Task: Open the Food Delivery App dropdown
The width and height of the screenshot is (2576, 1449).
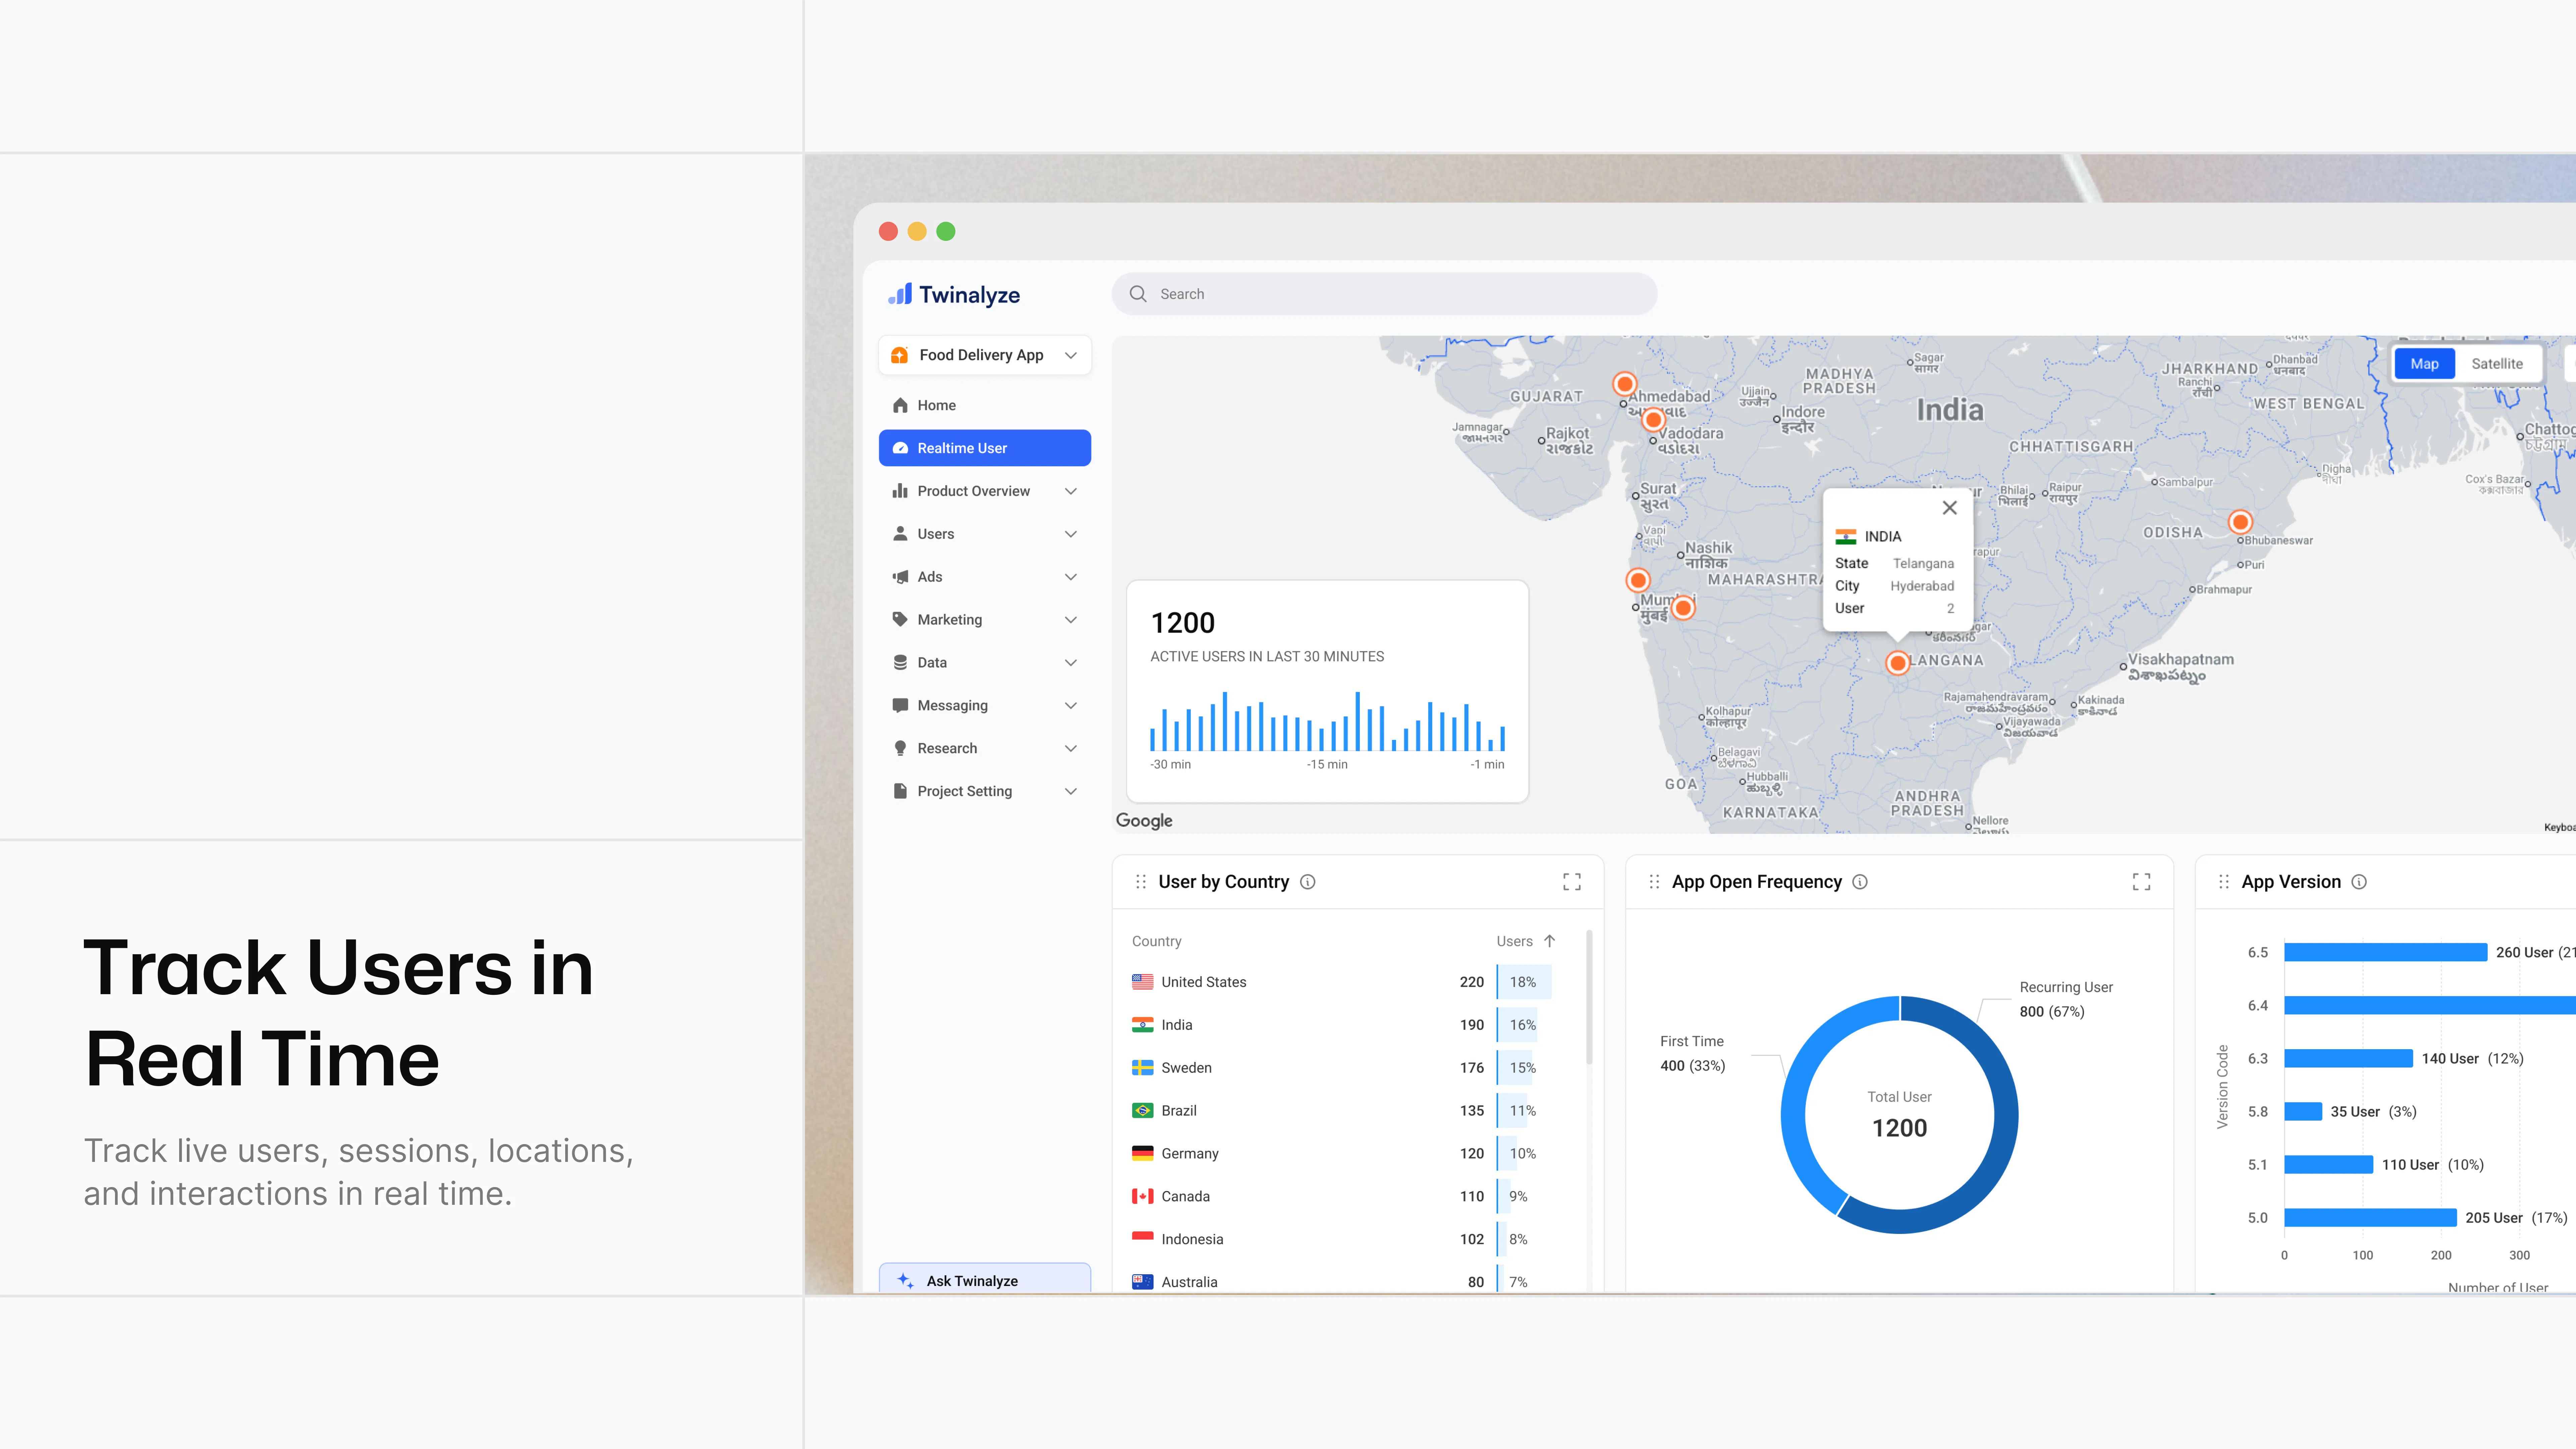Action: (x=985, y=355)
